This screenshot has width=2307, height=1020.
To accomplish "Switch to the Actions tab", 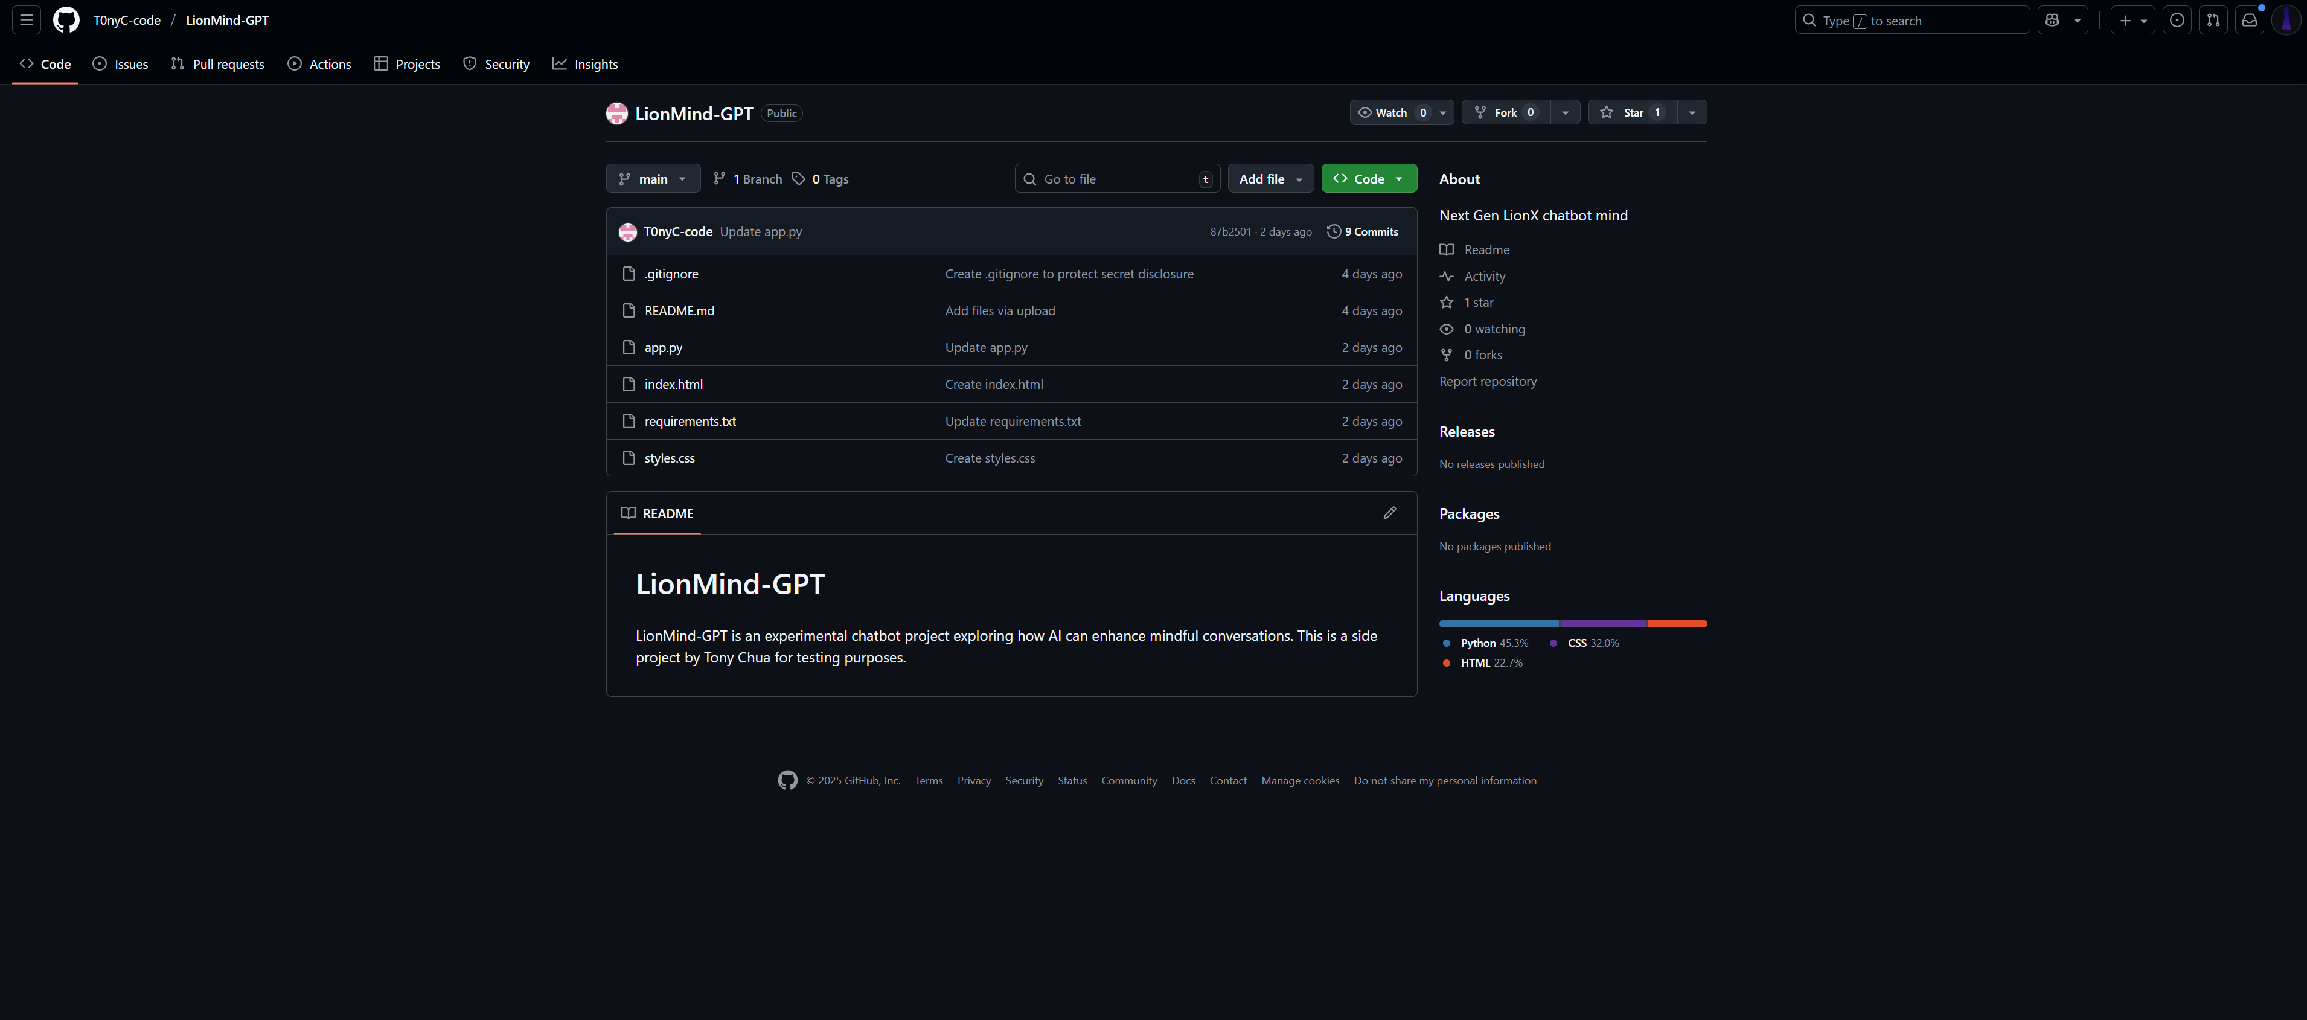I will (x=319, y=63).
